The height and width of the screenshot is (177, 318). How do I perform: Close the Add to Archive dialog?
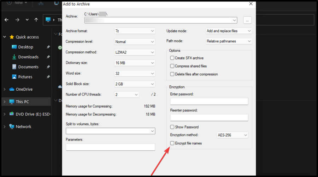tap(251, 4)
